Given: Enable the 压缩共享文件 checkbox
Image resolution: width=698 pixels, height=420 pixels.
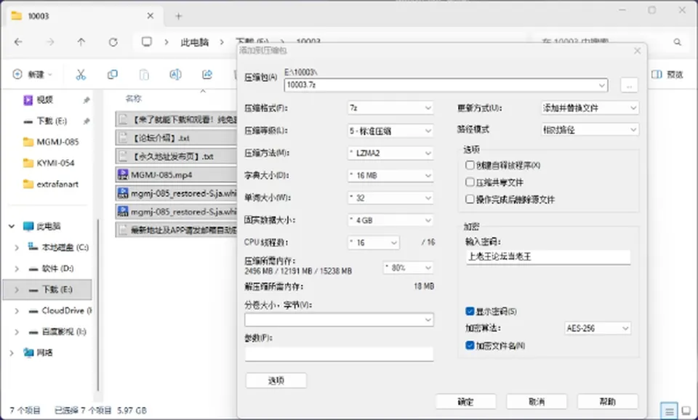Looking at the screenshot, I should click(x=470, y=182).
